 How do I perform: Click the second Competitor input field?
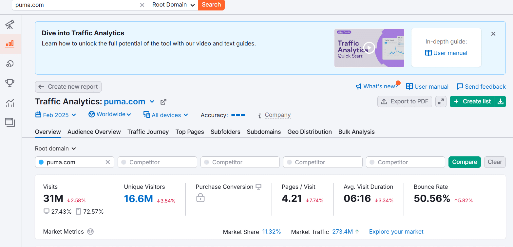click(x=240, y=162)
